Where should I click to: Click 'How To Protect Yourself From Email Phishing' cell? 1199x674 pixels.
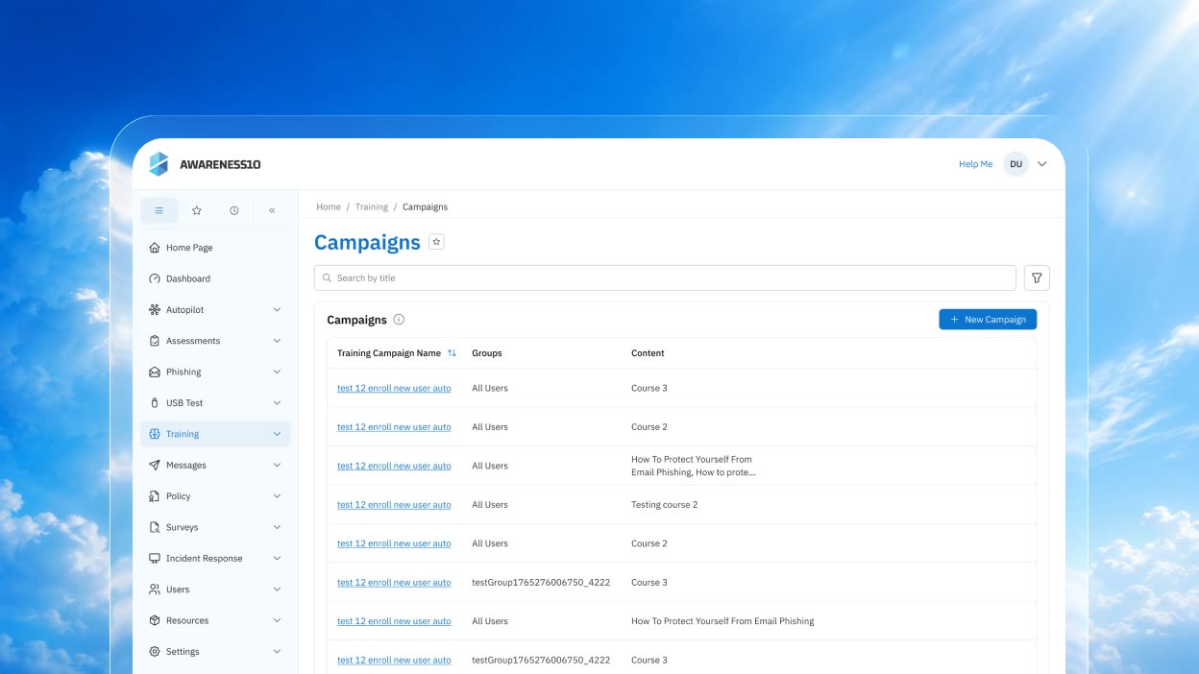click(722, 621)
